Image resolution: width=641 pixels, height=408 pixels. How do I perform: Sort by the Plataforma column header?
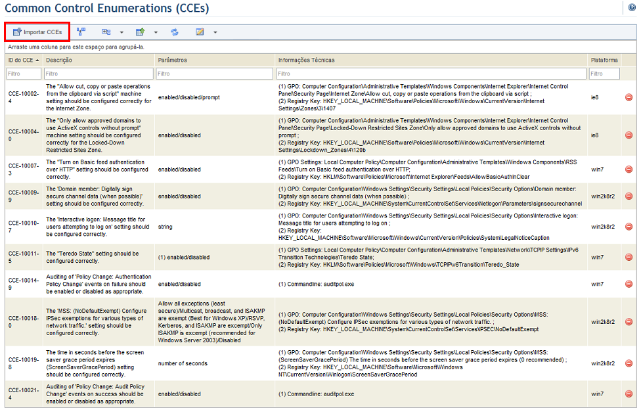[604, 60]
